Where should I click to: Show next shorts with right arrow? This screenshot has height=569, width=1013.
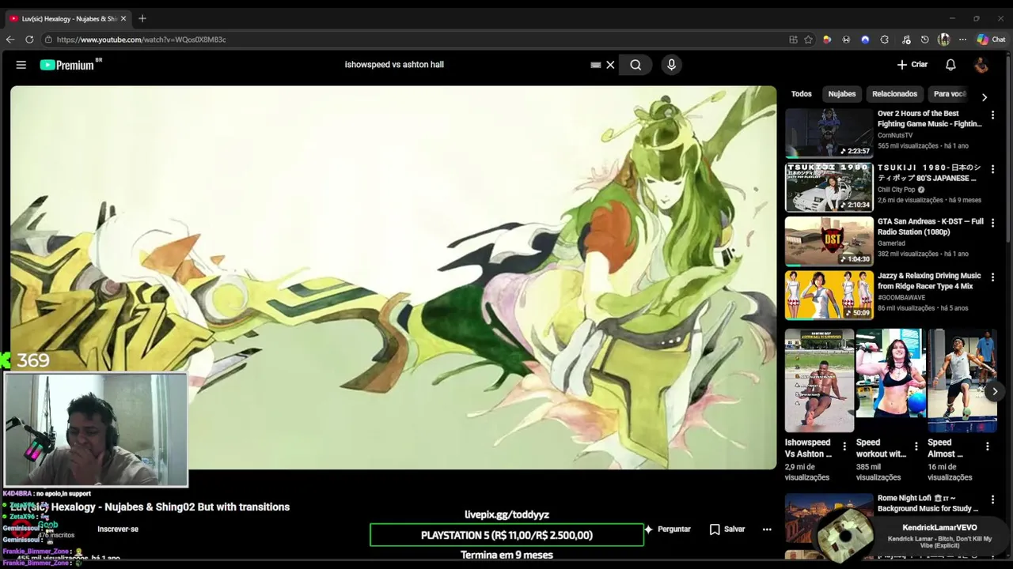995,391
